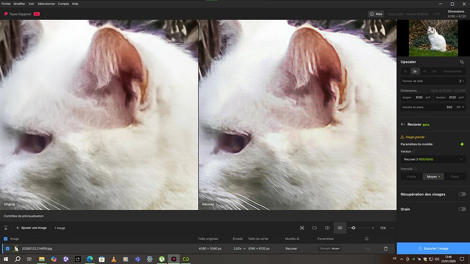Click the fit-to-screen preview icon
Screen dimensions: 470x264
pyautogui.click(x=302, y=228)
